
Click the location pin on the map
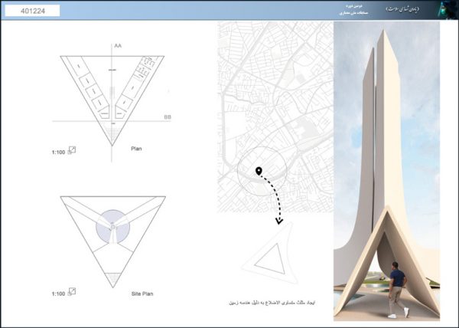[259, 170]
